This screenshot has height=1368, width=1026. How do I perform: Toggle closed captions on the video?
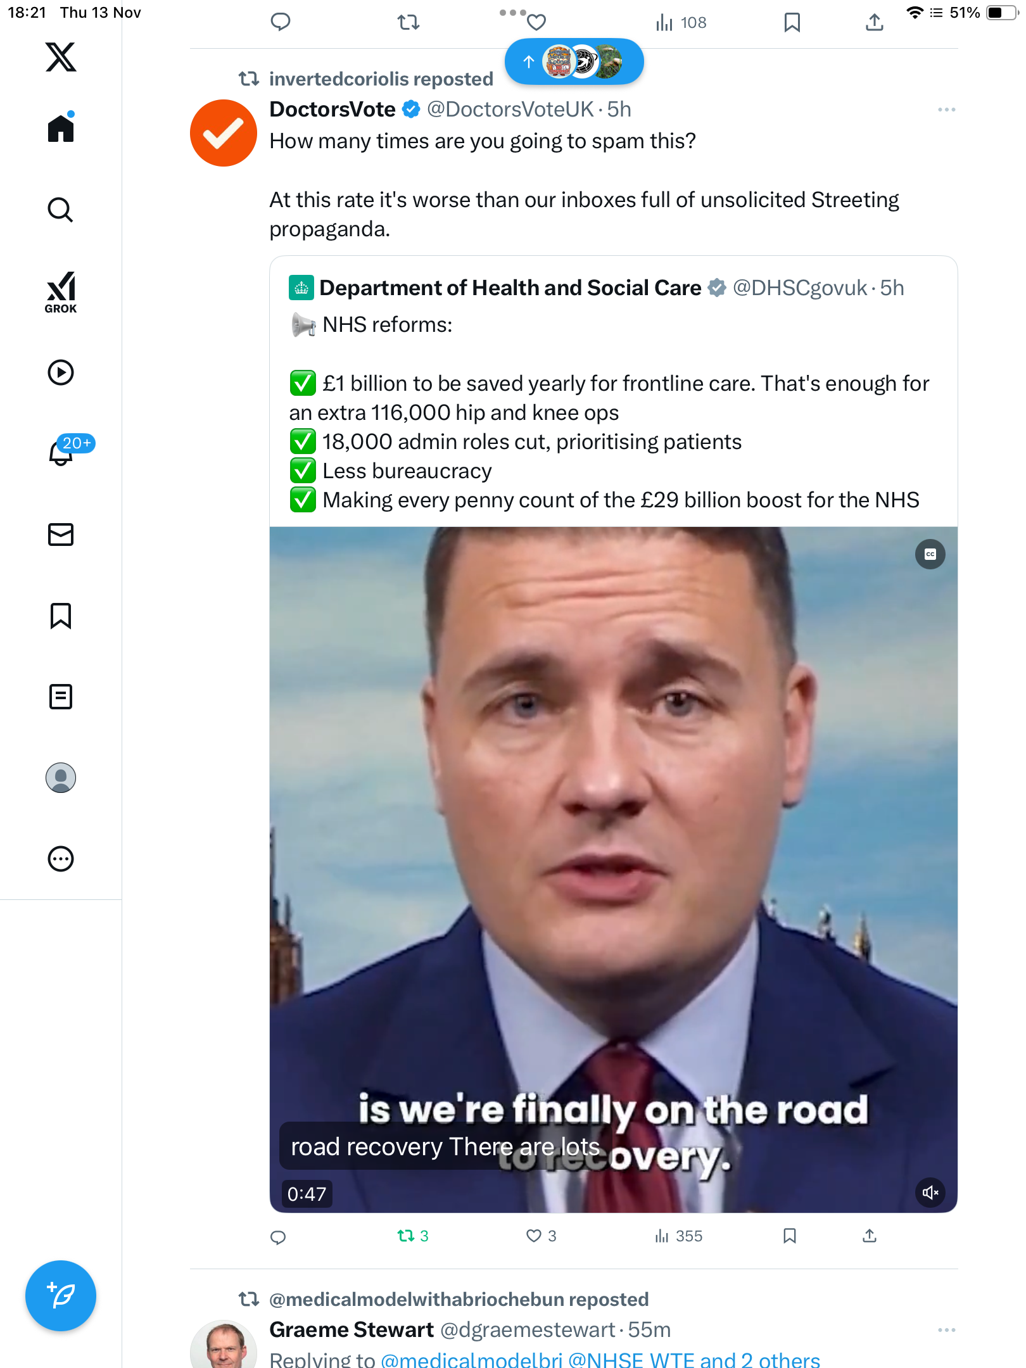930,554
